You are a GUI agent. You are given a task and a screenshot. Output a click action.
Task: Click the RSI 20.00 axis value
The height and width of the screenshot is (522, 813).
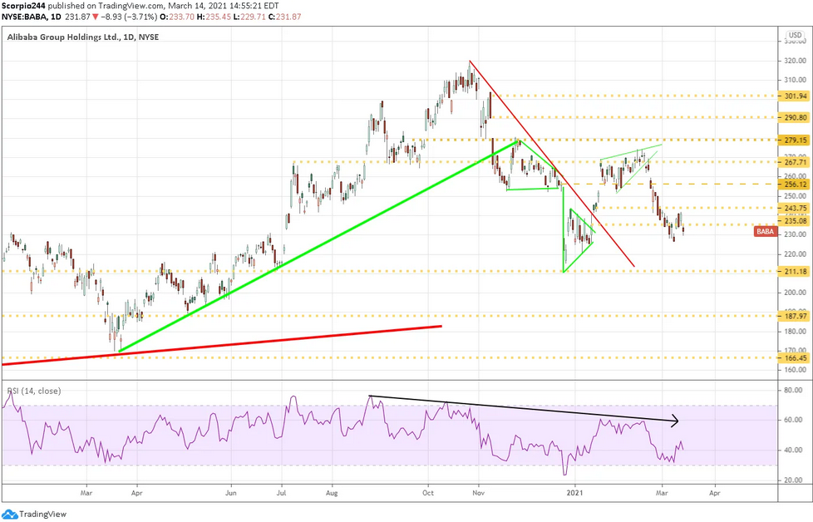point(793,480)
